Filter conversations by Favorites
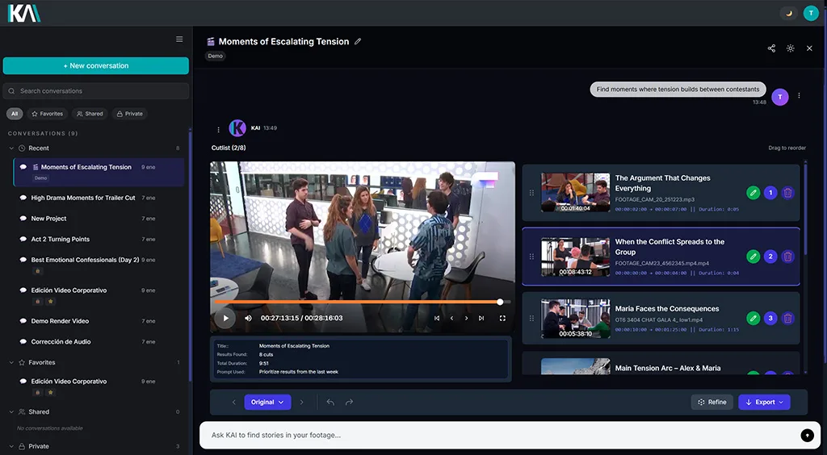Screen dimensions: 827x455 coord(47,114)
